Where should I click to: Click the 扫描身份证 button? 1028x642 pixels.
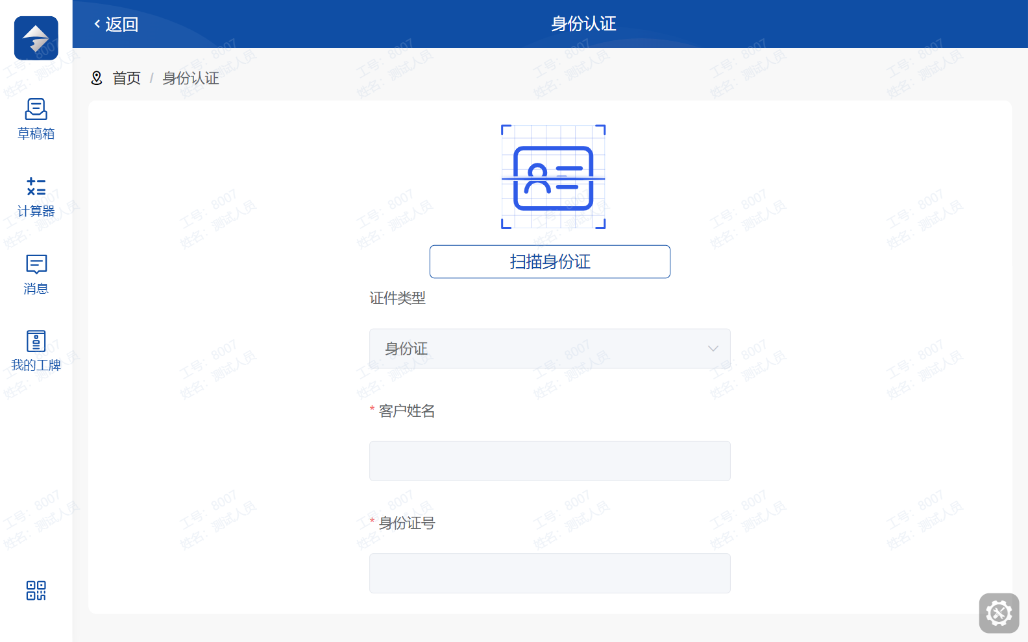coord(550,261)
